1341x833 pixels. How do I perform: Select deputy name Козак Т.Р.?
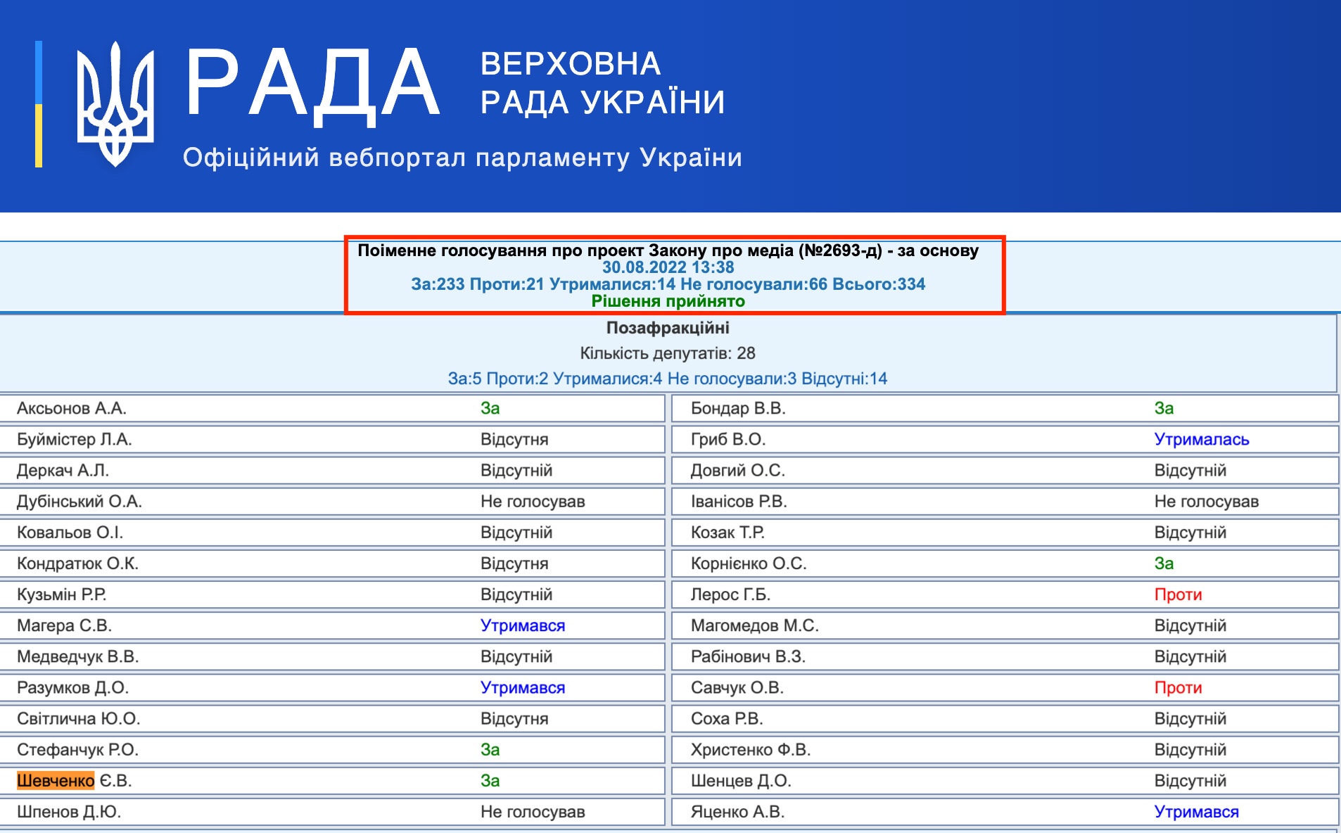coord(727,532)
